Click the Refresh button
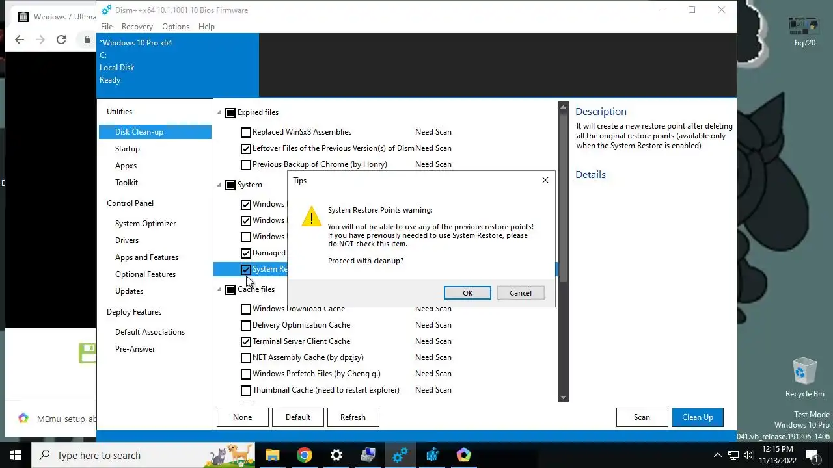The image size is (833, 468). point(353,417)
